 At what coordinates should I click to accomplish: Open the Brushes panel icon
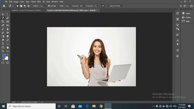coord(178,25)
